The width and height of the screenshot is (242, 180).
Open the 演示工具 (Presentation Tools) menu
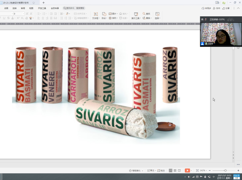[136, 16]
